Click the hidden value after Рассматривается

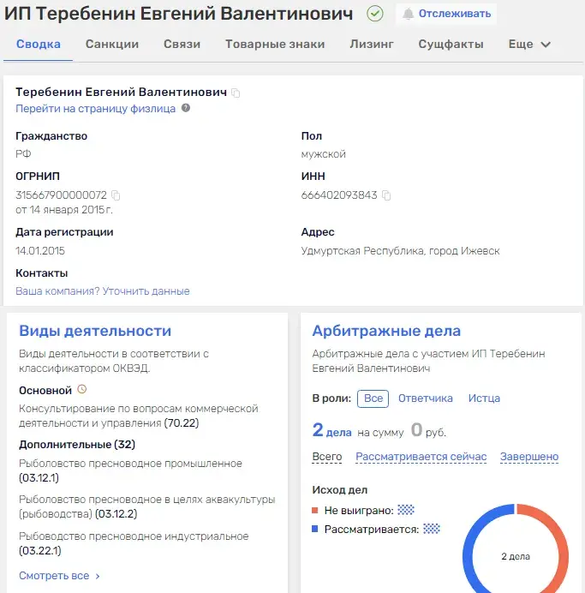pos(432,529)
